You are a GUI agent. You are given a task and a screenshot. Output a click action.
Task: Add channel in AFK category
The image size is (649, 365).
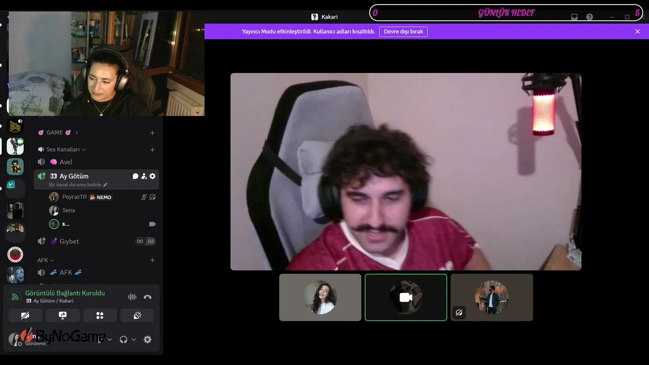click(152, 260)
